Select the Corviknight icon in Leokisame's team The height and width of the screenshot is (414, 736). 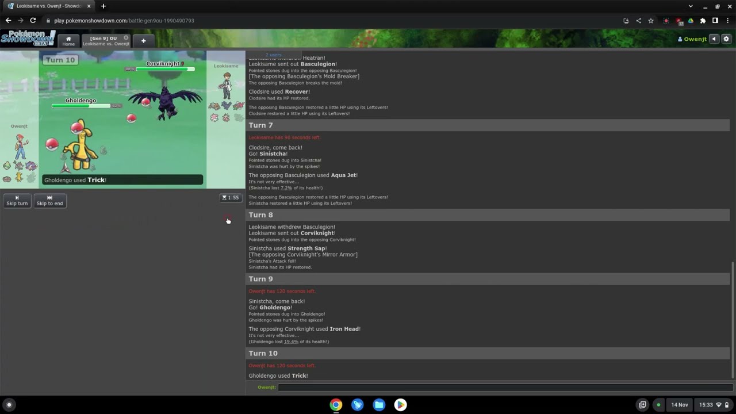pyautogui.click(x=226, y=106)
